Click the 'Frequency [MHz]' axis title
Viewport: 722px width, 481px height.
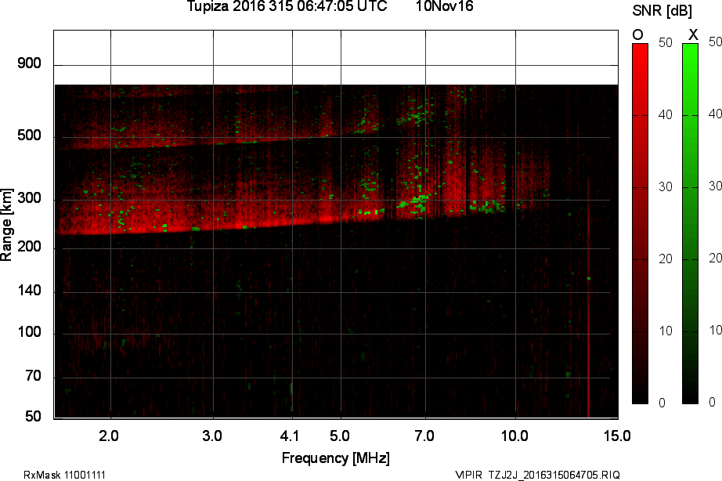coord(336,458)
